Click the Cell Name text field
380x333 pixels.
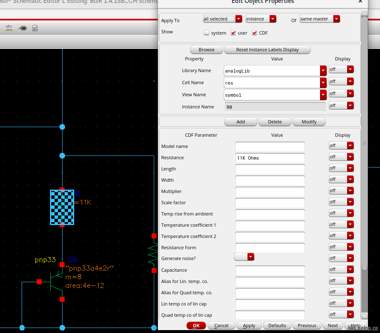click(272, 83)
